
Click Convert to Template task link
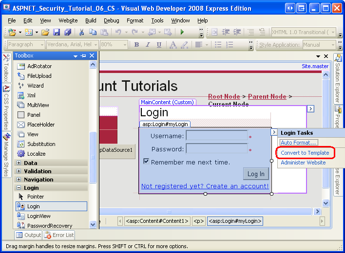305,153
